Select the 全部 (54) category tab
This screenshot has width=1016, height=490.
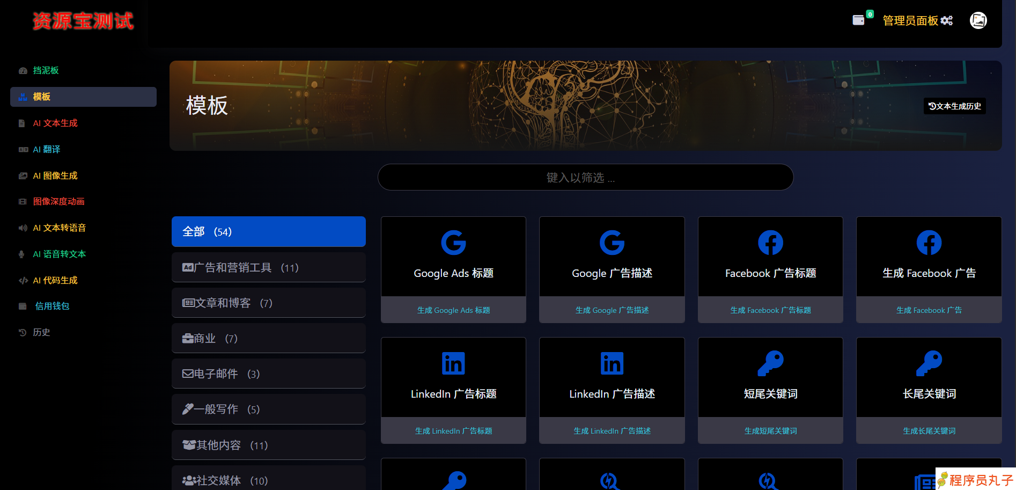pyautogui.click(x=269, y=232)
